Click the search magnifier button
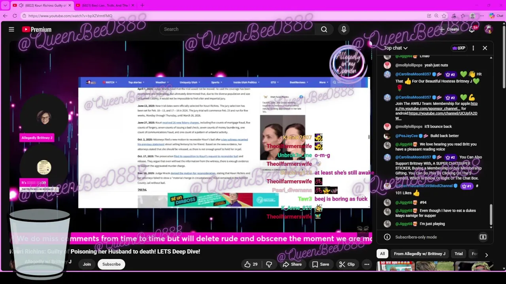506x284 pixels. pos(324,29)
